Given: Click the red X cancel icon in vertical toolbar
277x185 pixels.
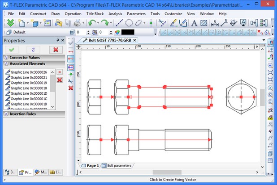Looking at the screenshot, I should (x=71, y=88).
